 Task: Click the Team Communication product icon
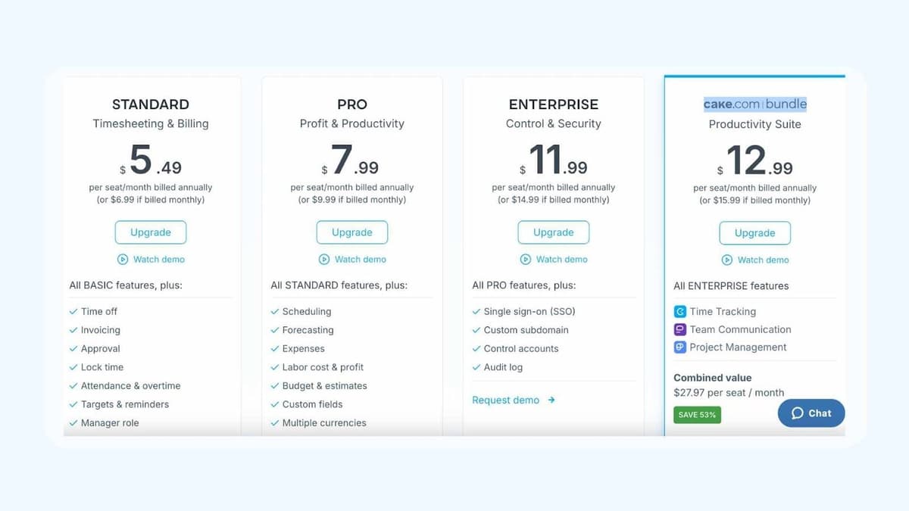[680, 329]
